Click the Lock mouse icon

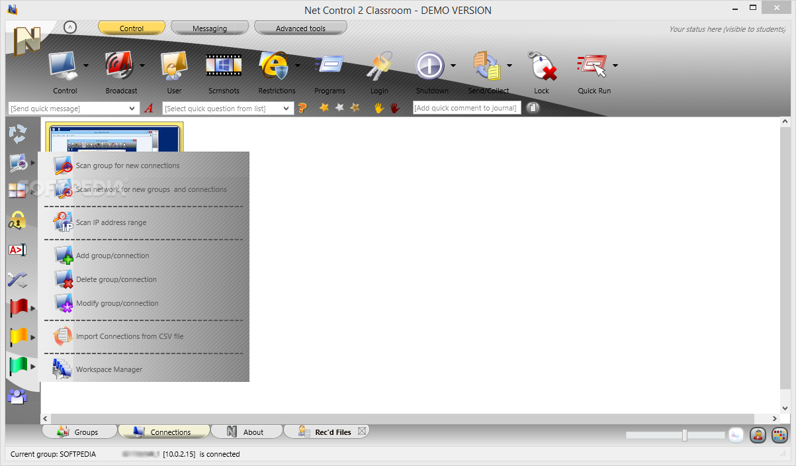pos(541,67)
